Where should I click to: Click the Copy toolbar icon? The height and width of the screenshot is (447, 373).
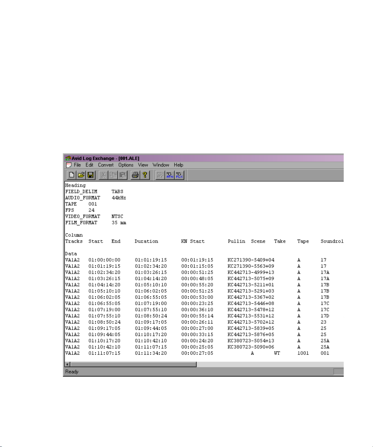[x=113, y=175]
